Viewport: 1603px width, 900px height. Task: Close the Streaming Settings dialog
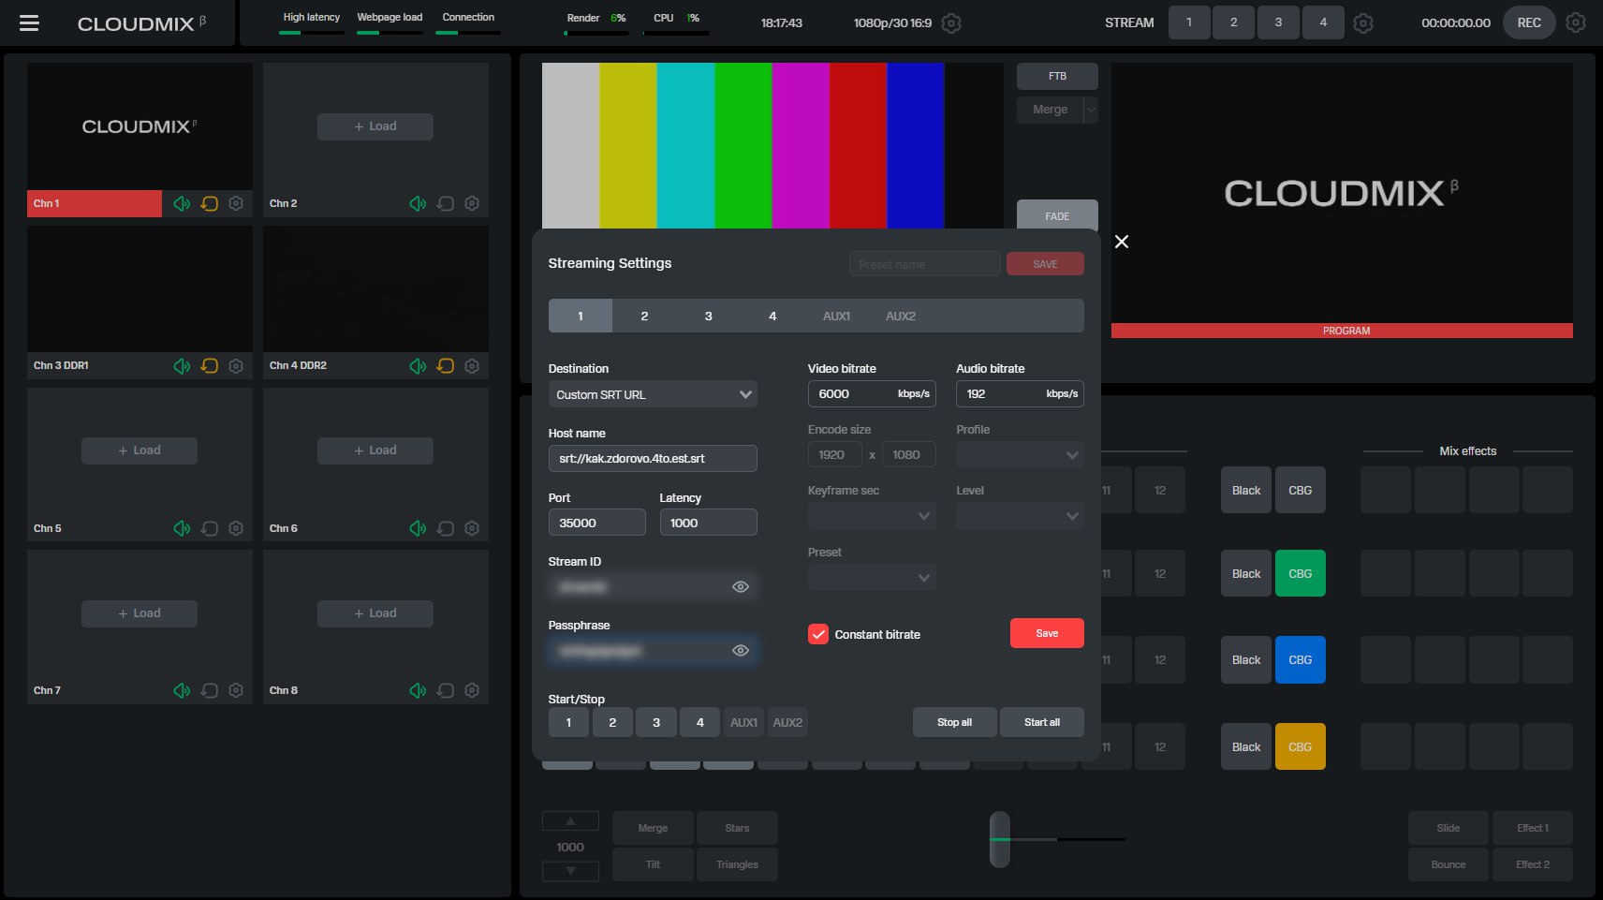click(1121, 242)
